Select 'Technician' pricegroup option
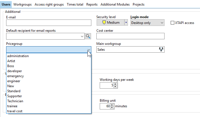 point(15,101)
